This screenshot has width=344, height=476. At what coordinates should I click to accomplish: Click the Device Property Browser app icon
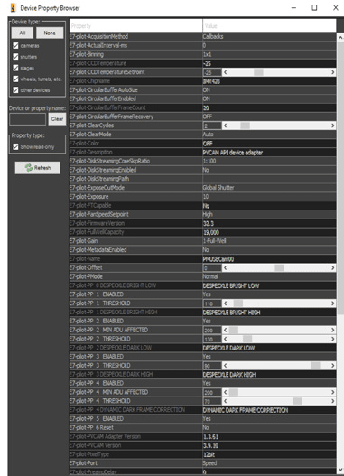13,7
